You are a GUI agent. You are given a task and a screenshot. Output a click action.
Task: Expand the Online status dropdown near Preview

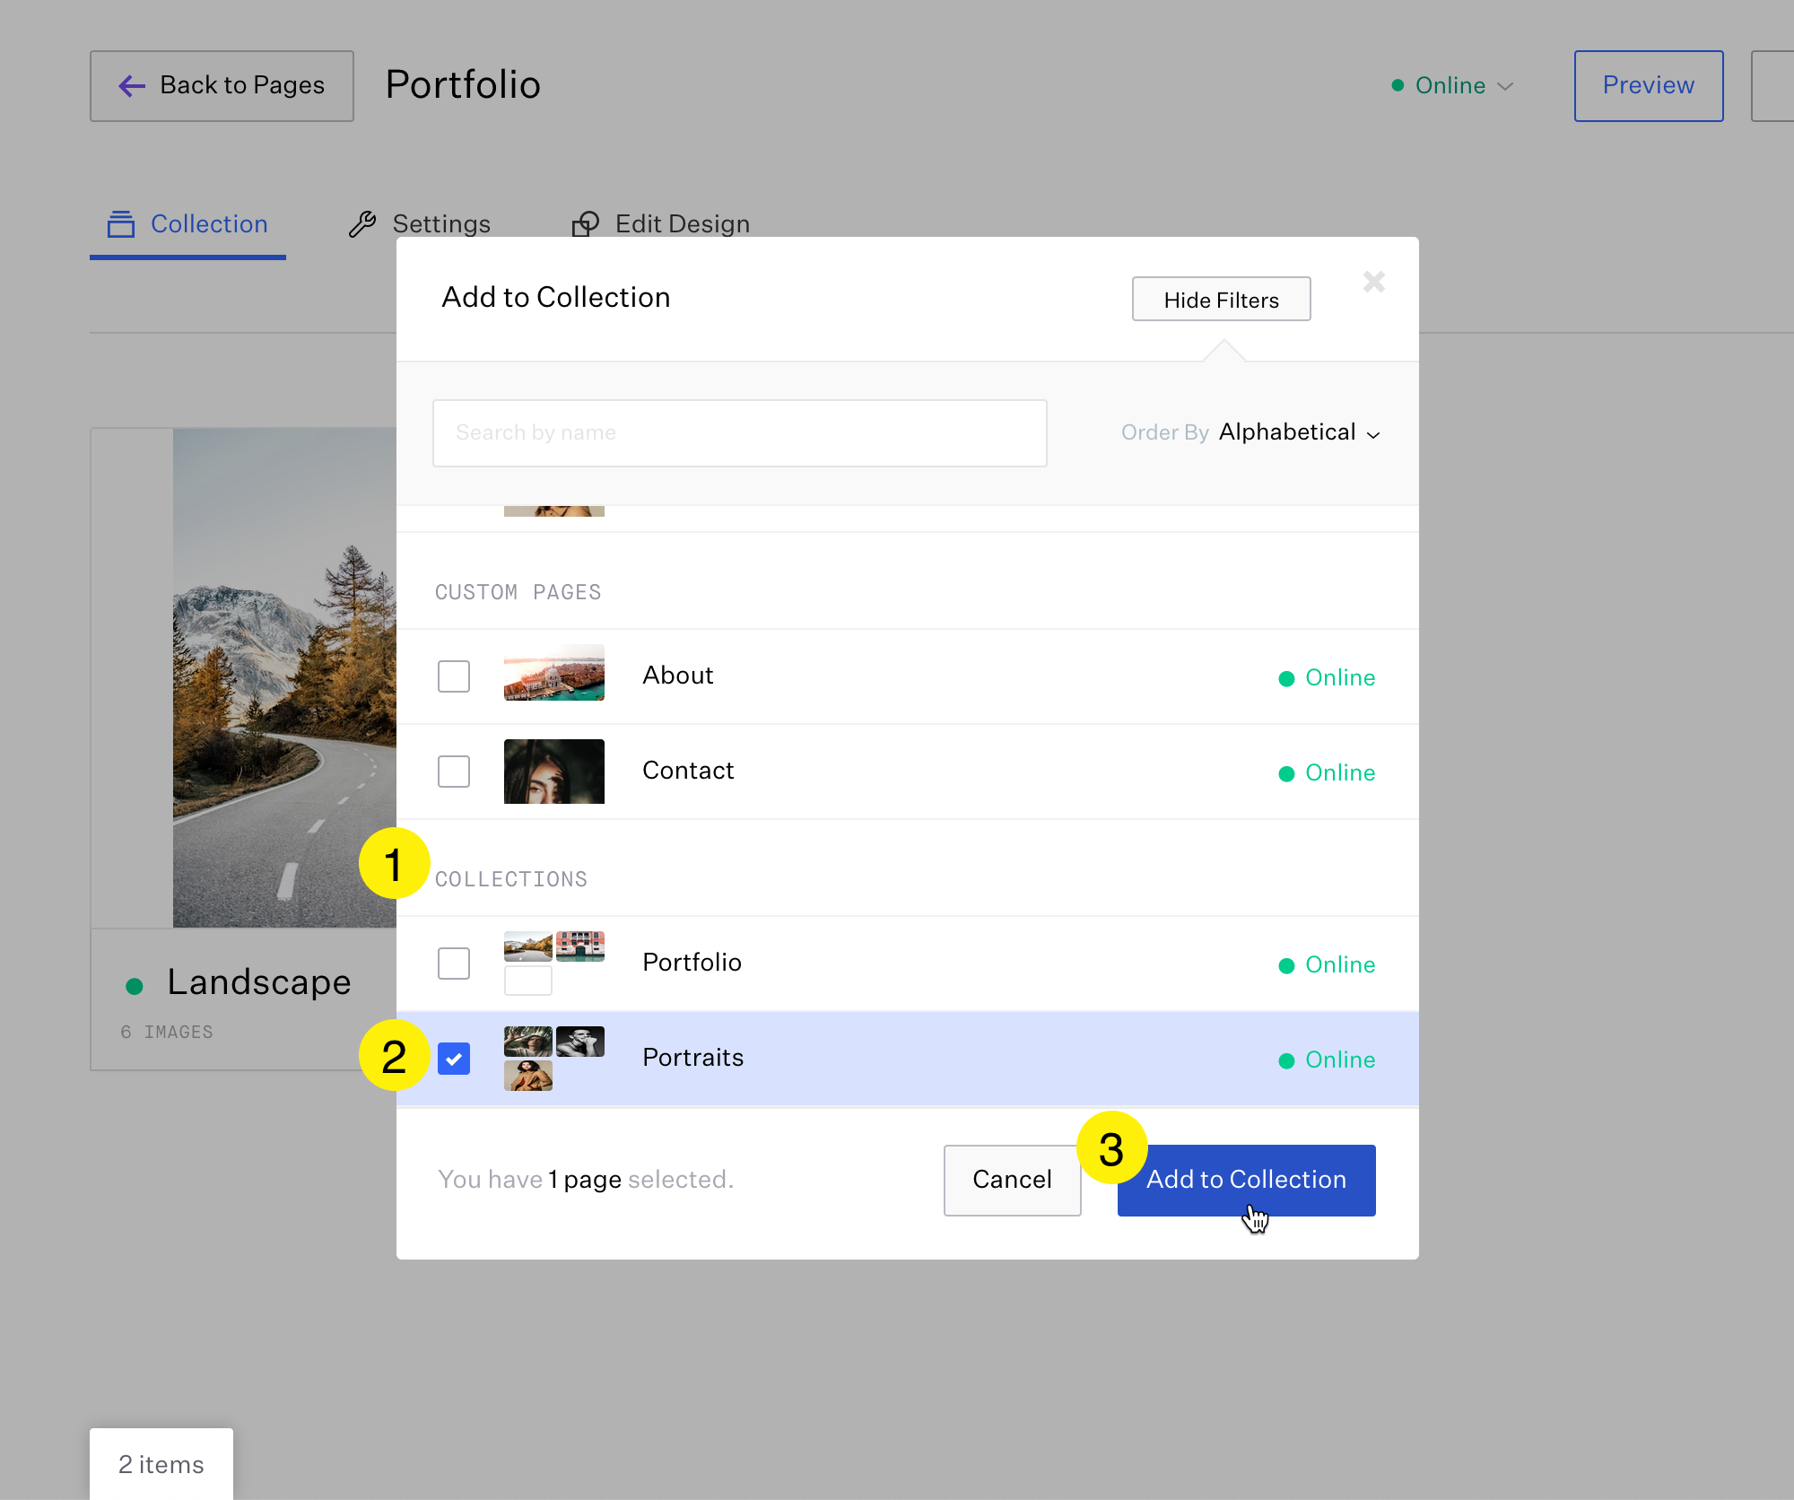coord(1505,86)
